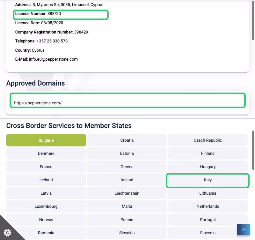Choose the Romania button
Image resolution: width=255 pixels, height=240 pixels.
point(46,233)
